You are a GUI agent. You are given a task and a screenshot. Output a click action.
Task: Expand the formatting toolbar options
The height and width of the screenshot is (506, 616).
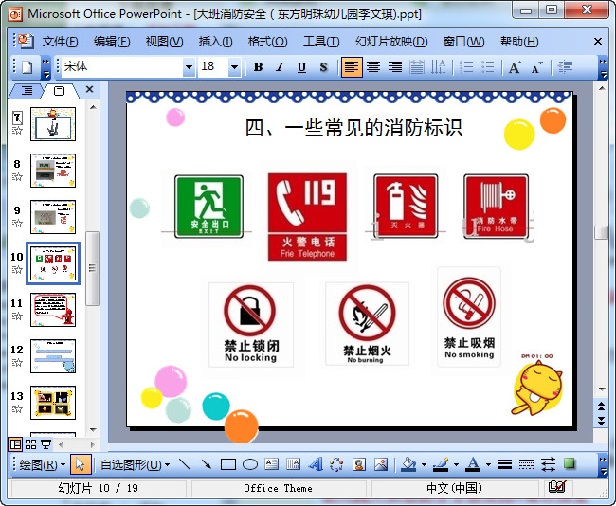click(603, 67)
